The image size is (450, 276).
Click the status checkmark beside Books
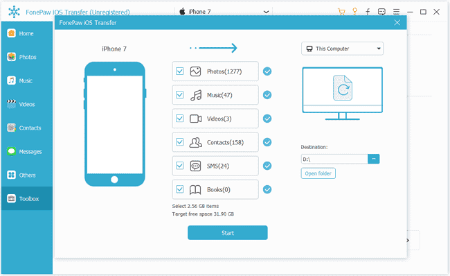coord(267,189)
